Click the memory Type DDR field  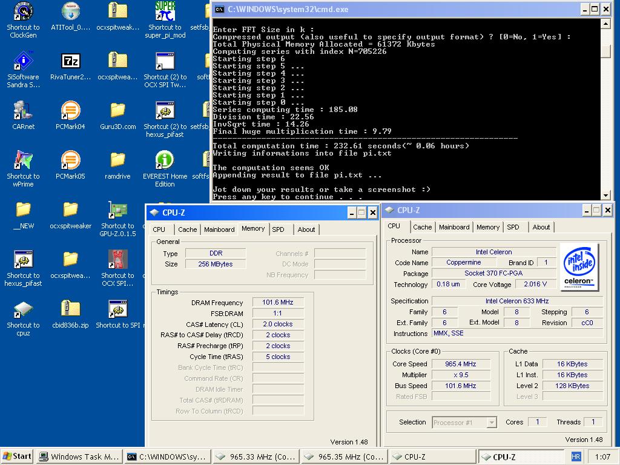[216, 254]
